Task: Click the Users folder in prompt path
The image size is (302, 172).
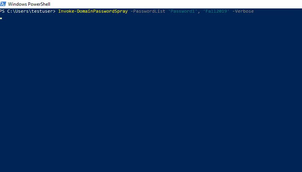Action: click(x=22, y=11)
